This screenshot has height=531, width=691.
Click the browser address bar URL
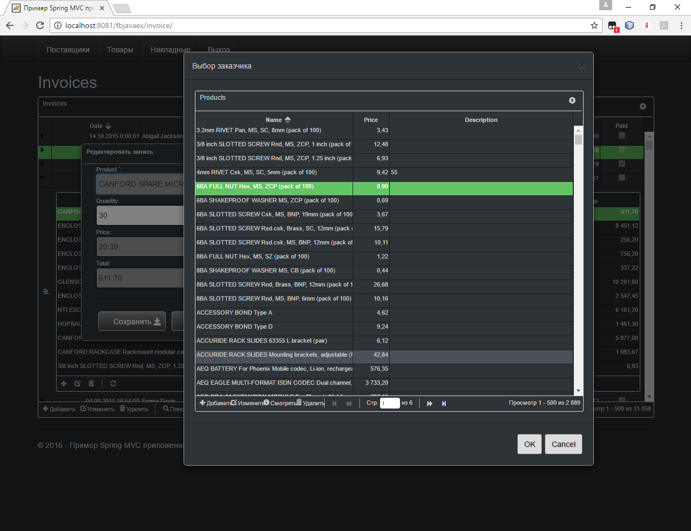click(119, 25)
